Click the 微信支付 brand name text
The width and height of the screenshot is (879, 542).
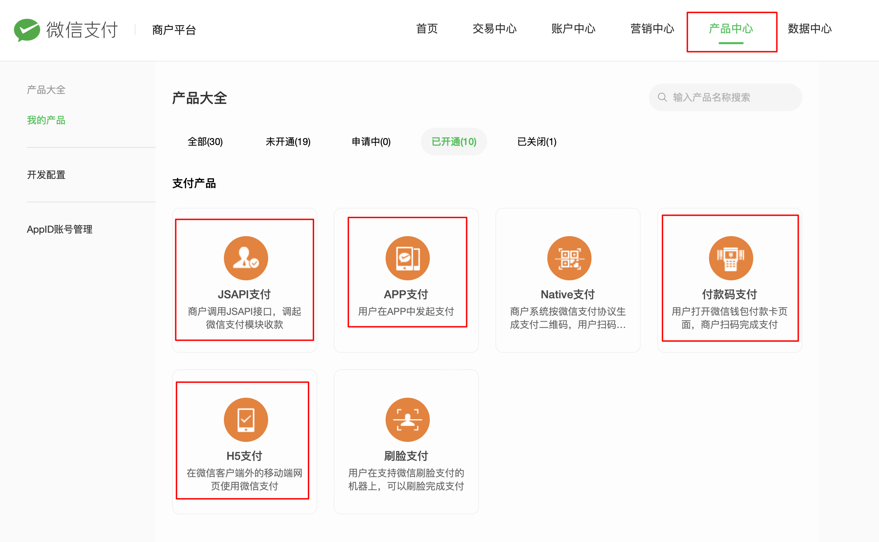pos(82,29)
